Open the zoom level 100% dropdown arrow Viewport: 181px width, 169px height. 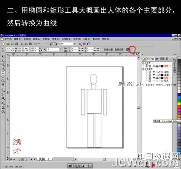pos(75,44)
